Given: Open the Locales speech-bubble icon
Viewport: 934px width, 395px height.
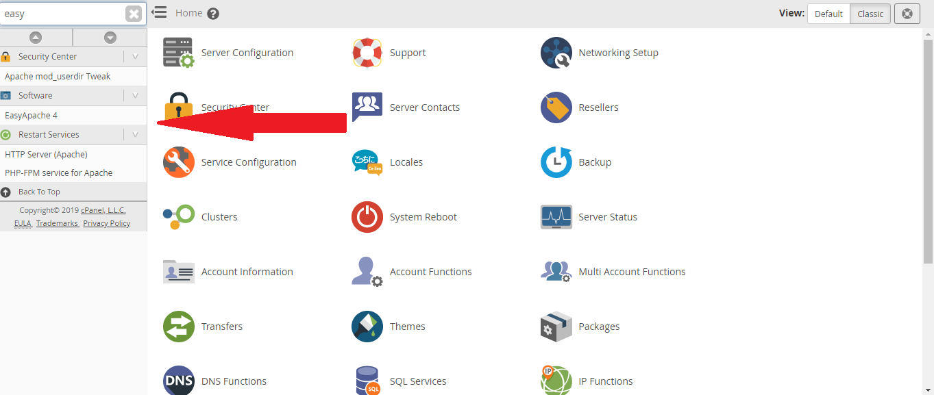Looking at the screenshot, I should [367, 162].
